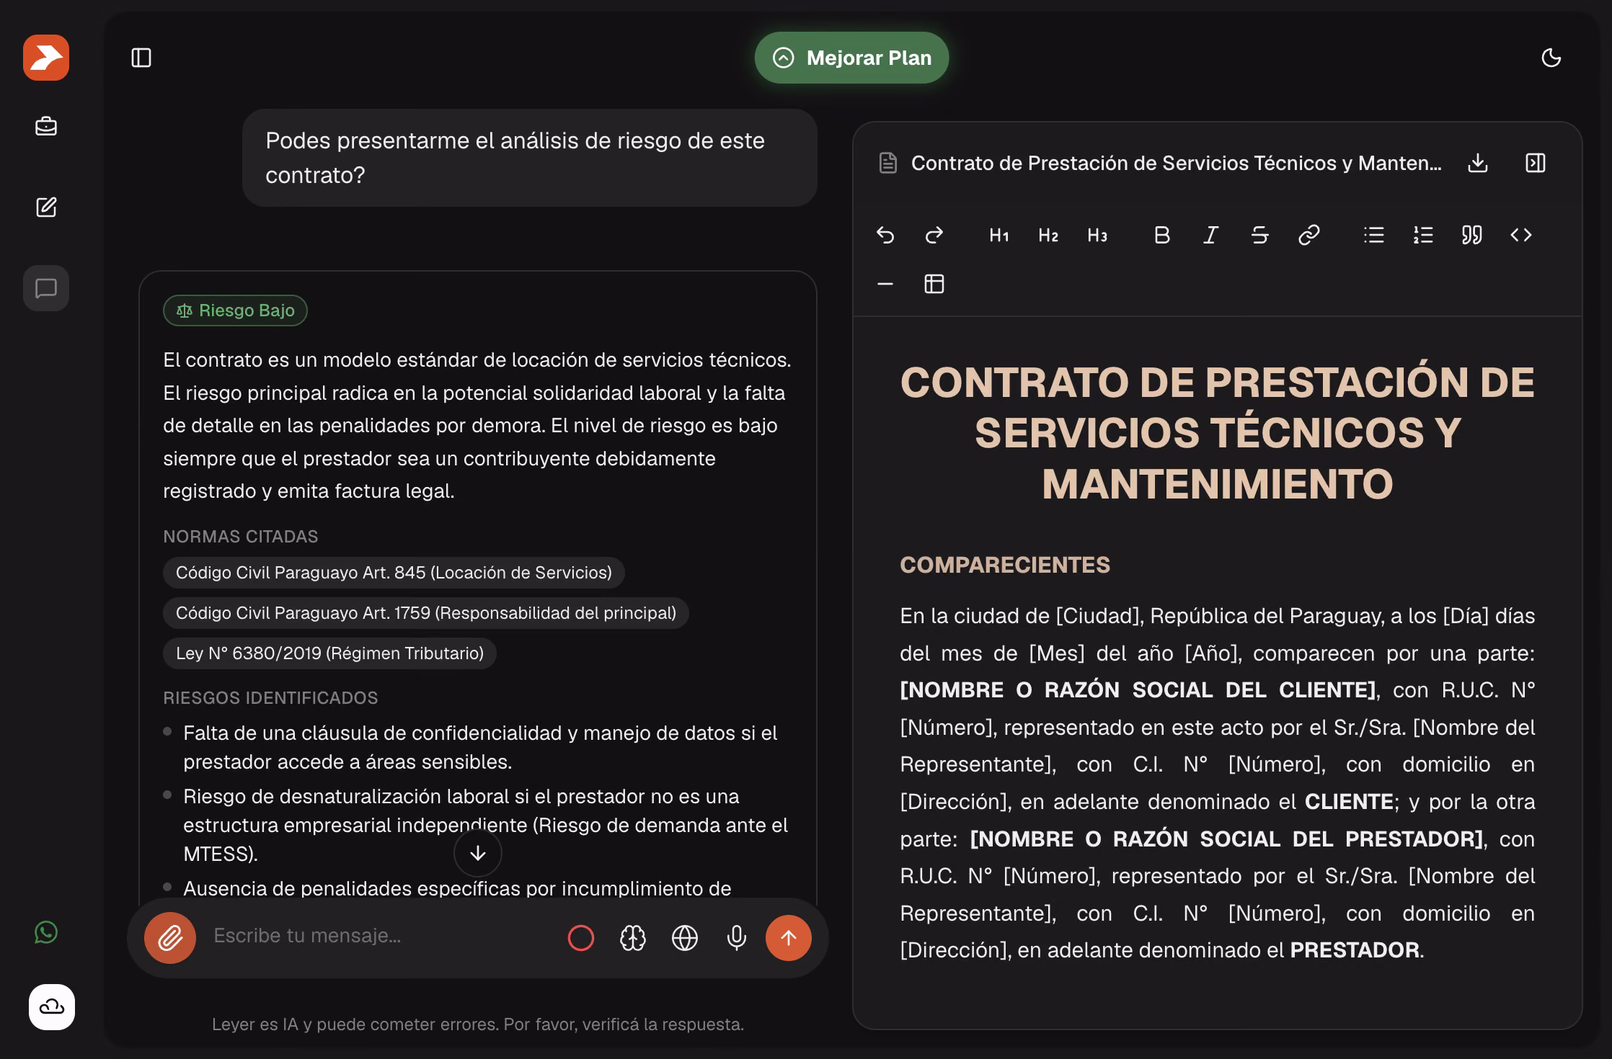Image resolution: width=1612 pixels, height=1059 pixels.
Task: Toggle bold formatting
Action: pyautogui.click(x=1162, y=235)
